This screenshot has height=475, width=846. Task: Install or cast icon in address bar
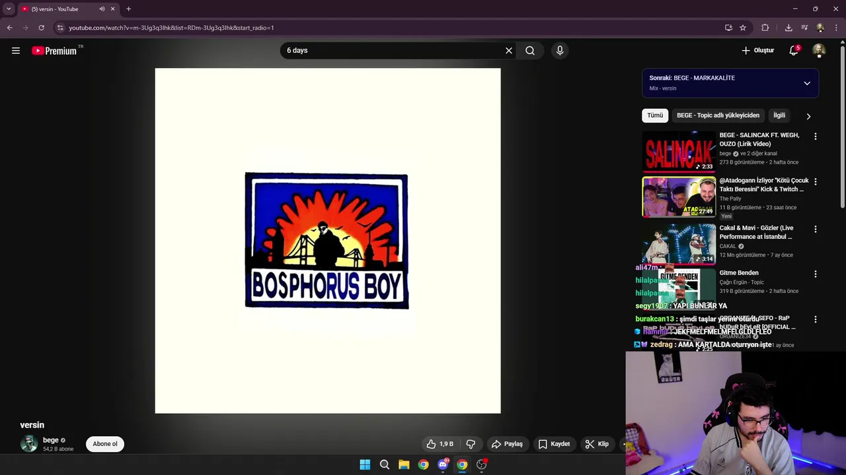coord(728,28)
